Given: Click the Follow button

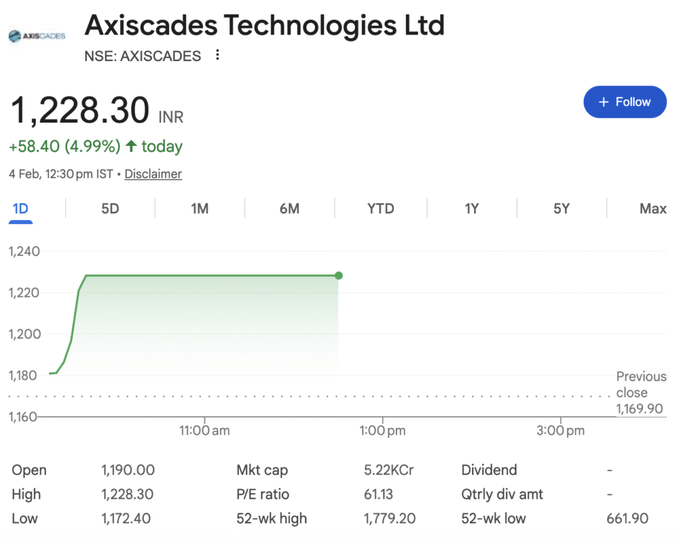Looking at the screenshot, I should [x=625, y=102].
